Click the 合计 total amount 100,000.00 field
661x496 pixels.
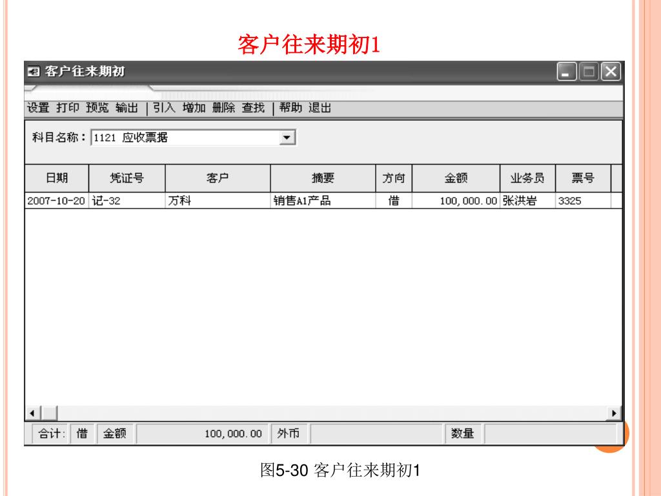[x=202, y=433]
